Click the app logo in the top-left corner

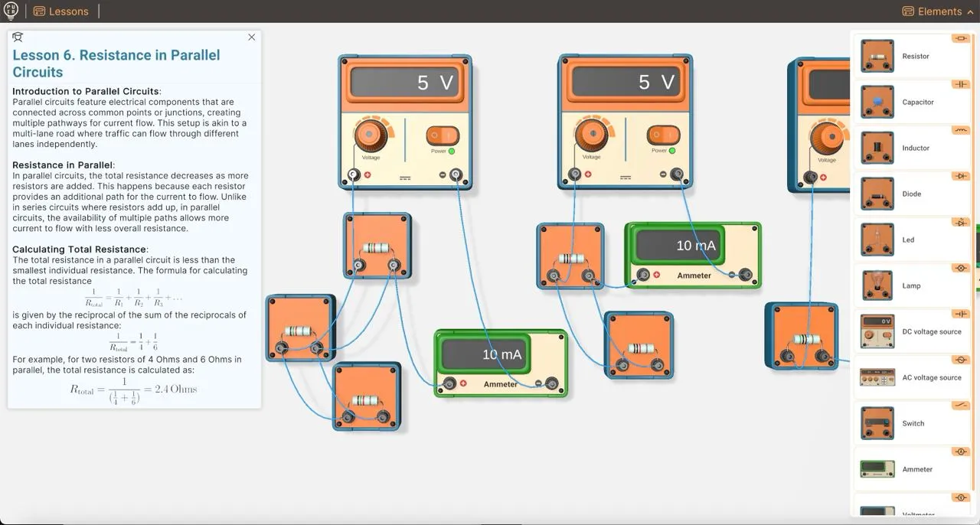[10, 10]
